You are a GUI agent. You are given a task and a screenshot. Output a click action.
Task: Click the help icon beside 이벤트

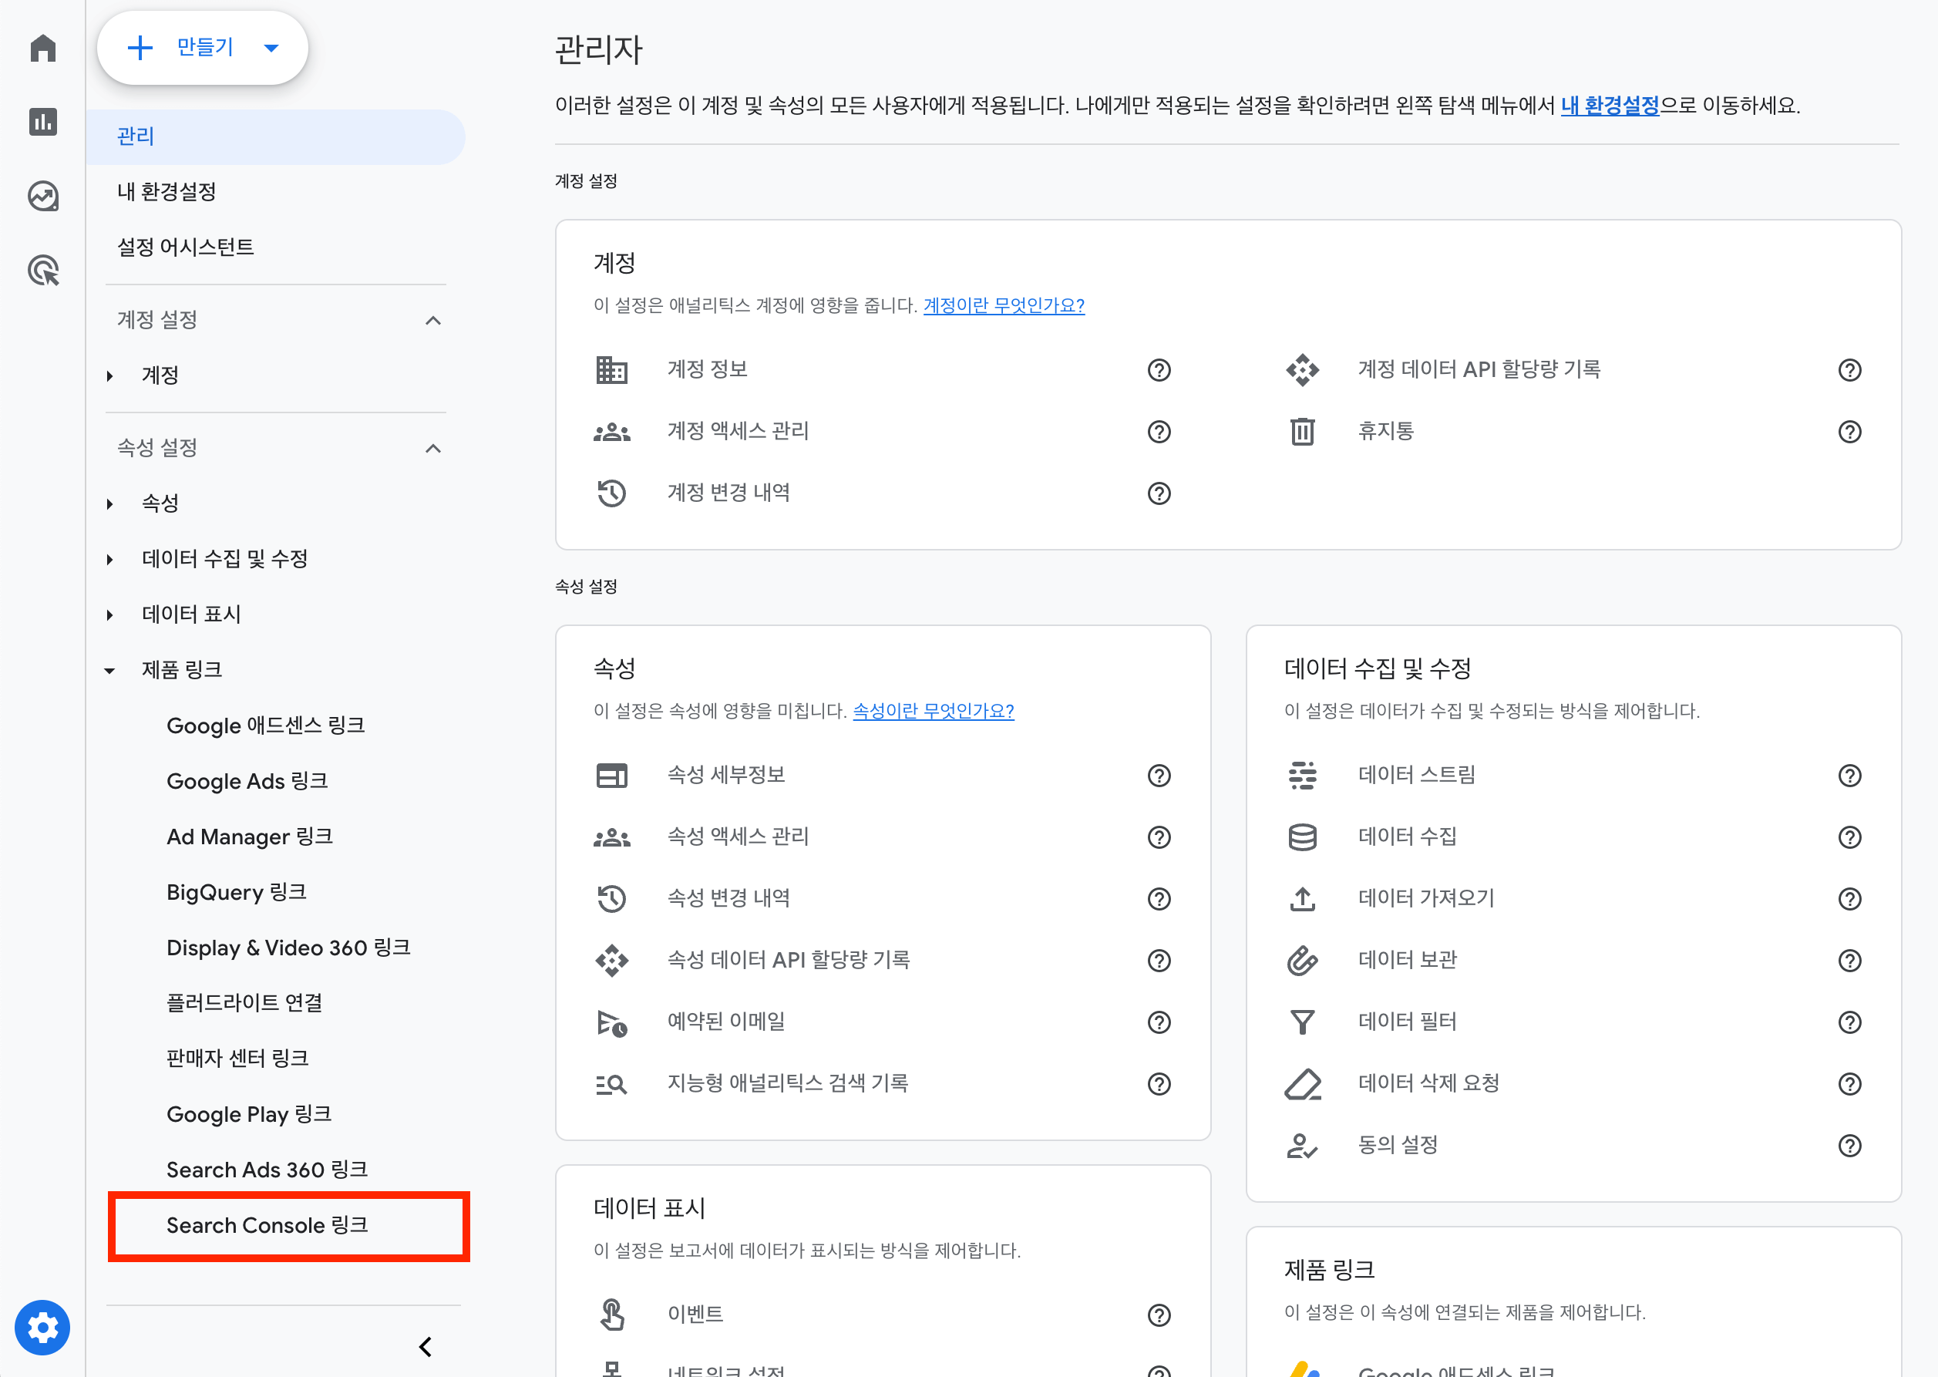(x=1159, y=1315)
